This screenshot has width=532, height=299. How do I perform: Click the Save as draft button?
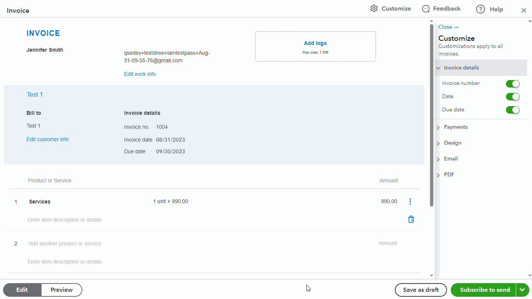(421, 290)
